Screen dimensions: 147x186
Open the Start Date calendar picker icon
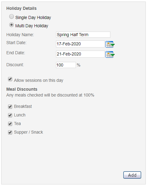click(x=110, y=44)
